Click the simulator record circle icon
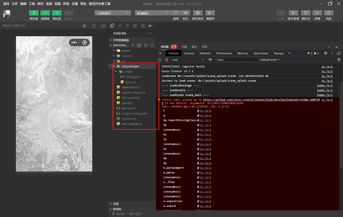343x217 pixels. (84, 26)
